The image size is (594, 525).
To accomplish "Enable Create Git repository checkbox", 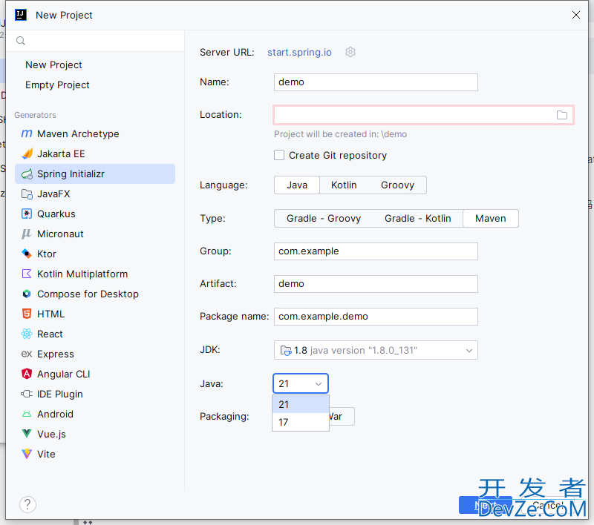I will click(279, 155).
